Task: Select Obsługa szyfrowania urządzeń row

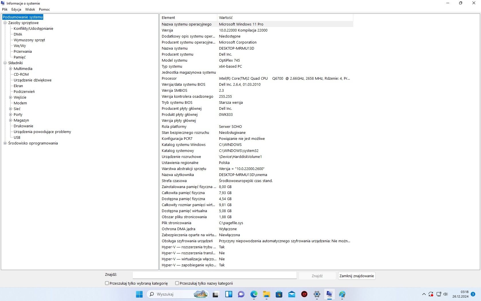Action: (x=257, y=241)
